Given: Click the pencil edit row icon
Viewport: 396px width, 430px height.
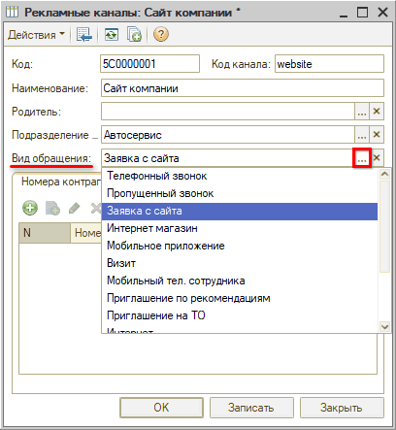Looking at the screenshot, I should (75, 208).
